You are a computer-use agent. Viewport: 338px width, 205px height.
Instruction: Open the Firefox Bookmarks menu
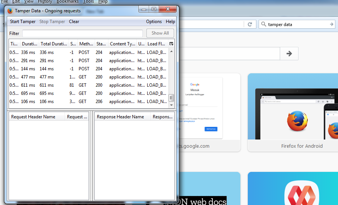point(67,1)
